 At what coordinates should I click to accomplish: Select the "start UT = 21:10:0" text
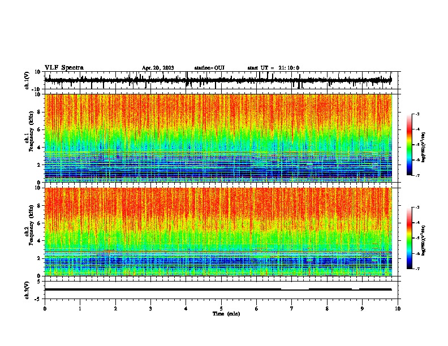273,68
